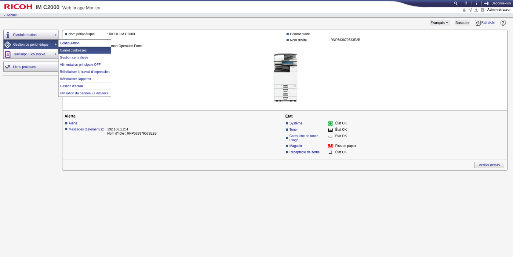The image size is (513, 257).
Task: Click the red Magasin paper-out status icon
Action: pyautogui.click(x=330, y=146)
